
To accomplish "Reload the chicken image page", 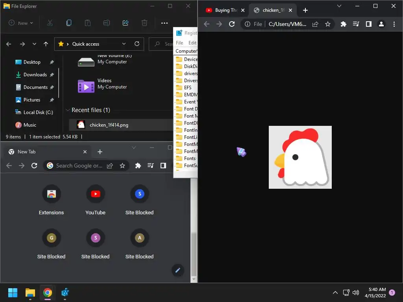I will click(232, 24).
